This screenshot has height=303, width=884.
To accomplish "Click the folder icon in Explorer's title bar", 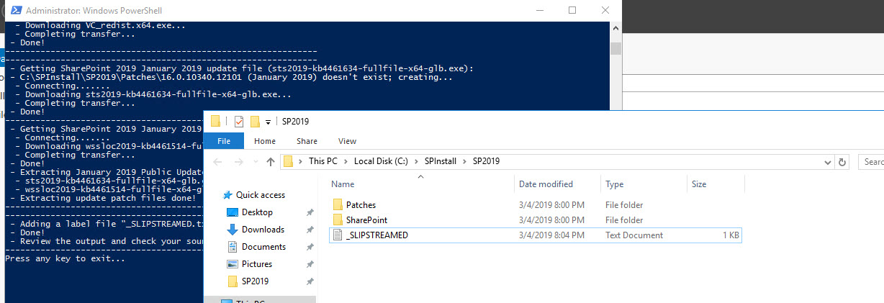I will [215, 121].
